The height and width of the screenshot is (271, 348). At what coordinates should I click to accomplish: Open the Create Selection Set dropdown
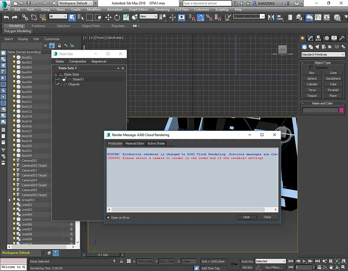[x=262, y=16]
